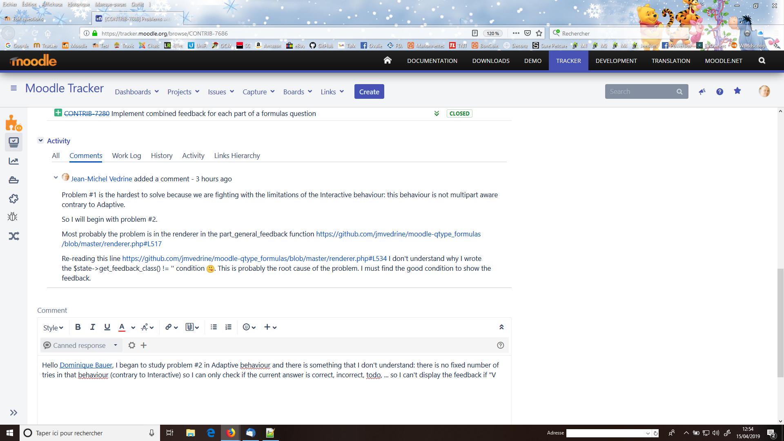Open the bug icon in sidebar
The image size is (784, 441).
point(13,216)
